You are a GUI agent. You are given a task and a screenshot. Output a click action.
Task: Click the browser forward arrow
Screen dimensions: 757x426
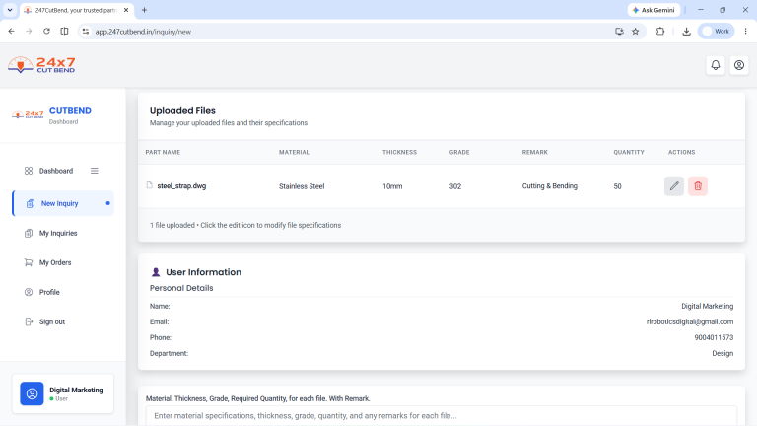(29, 31)
